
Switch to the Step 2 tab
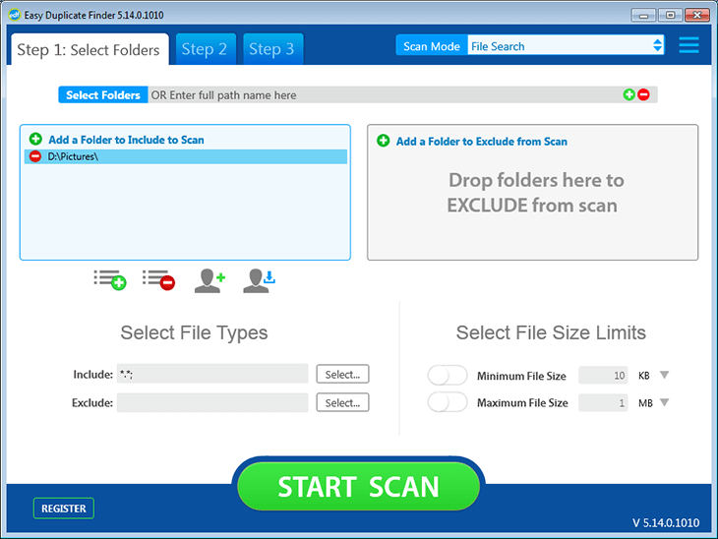click(x=206, y=48)
